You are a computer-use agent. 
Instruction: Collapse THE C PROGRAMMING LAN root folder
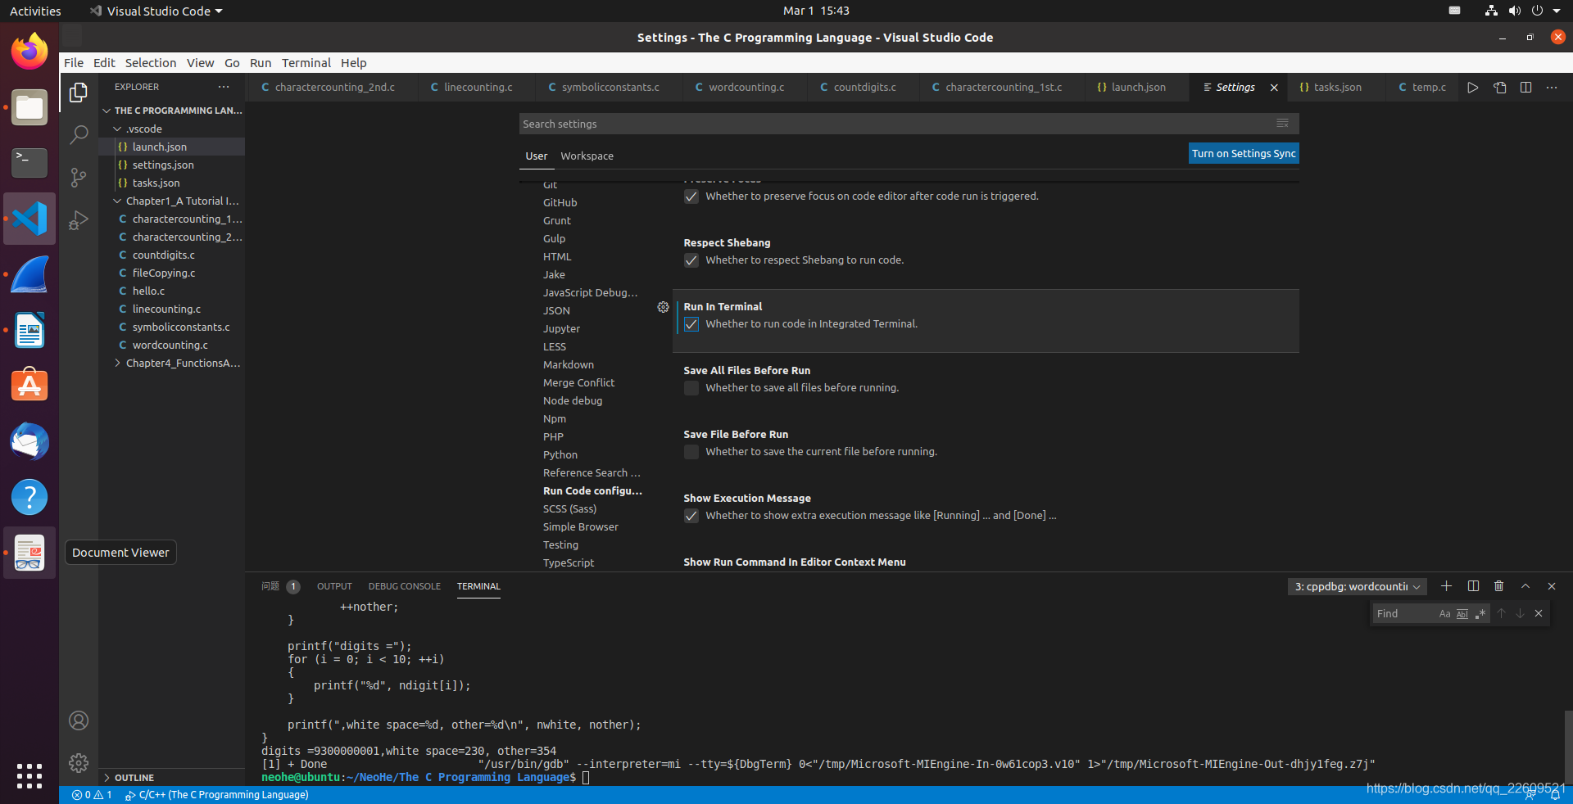coord(107,111)
